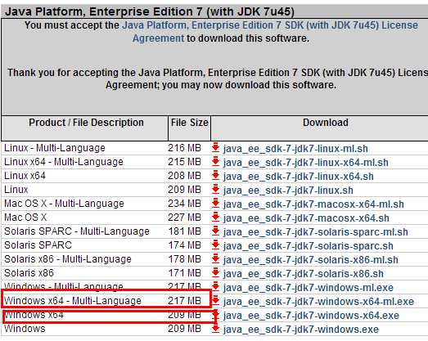Select the '208 MB' file size cell
This screenshot has width=428, height=341.
tap(184, 176)
